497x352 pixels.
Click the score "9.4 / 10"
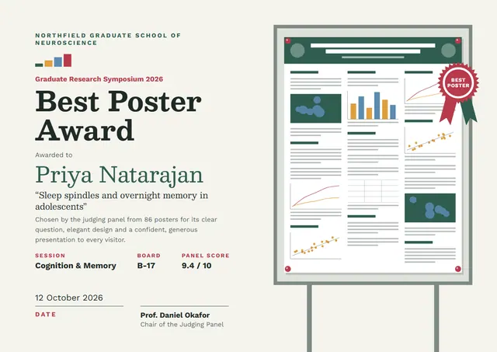(x=196, y=266)
